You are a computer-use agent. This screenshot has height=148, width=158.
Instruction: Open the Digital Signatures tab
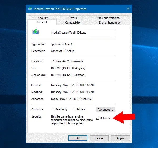point(110,23)
